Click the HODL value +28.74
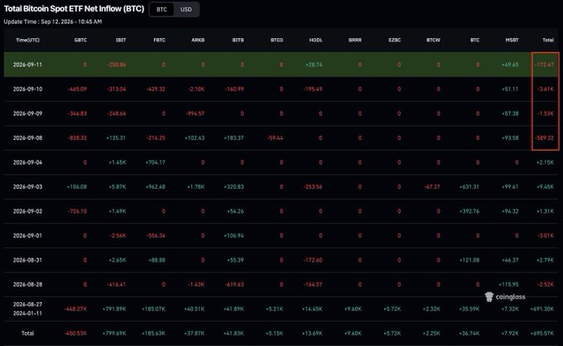 point(314,65)
